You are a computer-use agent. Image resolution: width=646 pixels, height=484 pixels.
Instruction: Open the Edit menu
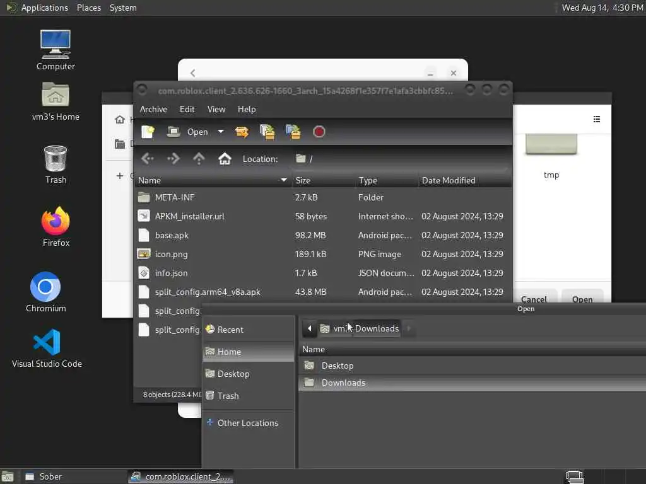coord(187,109)
